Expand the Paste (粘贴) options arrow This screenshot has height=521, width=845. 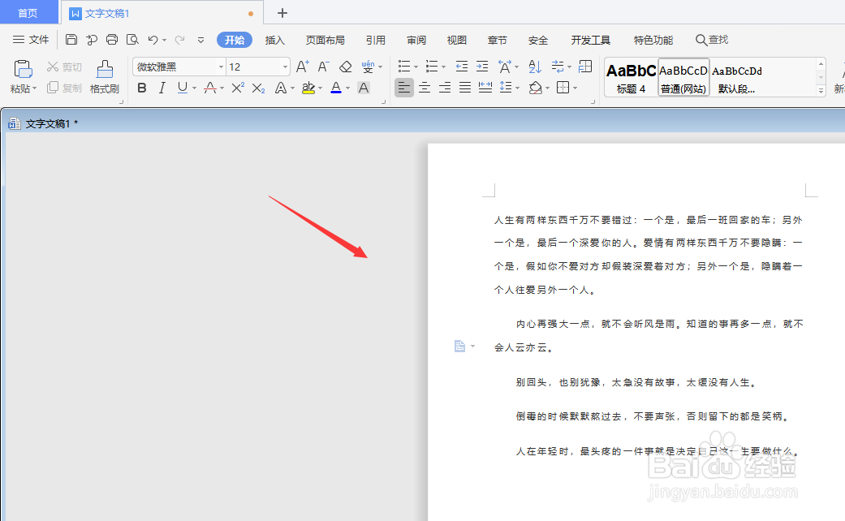coord(34,88)
